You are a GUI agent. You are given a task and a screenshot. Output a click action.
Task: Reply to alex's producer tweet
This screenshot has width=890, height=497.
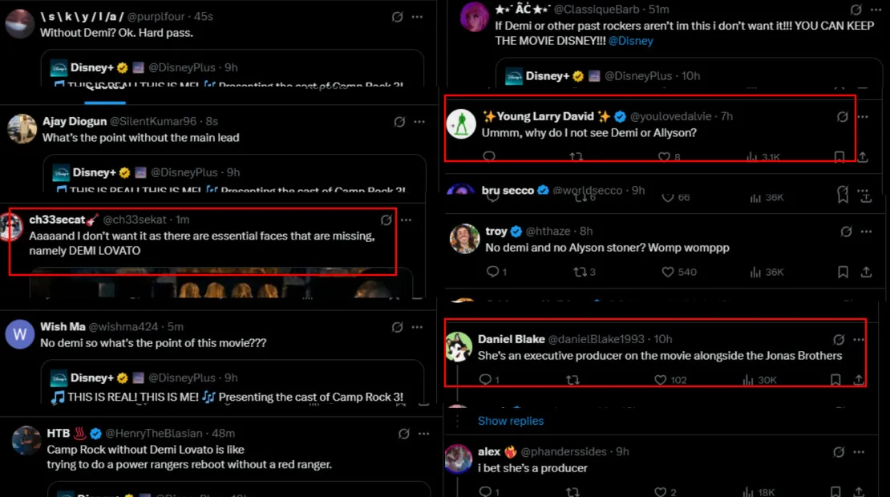[485, 491]
